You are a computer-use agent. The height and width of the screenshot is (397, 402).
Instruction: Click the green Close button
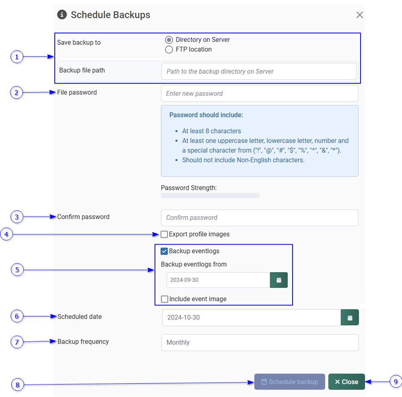[346, 382]
